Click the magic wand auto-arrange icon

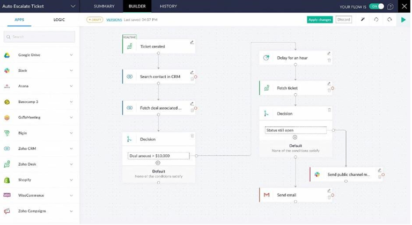point(363,19)
